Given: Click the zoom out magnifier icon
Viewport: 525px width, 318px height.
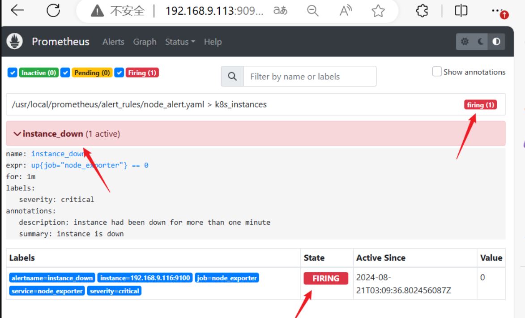Looking at the screenshot, I should [x=313, y=11].
